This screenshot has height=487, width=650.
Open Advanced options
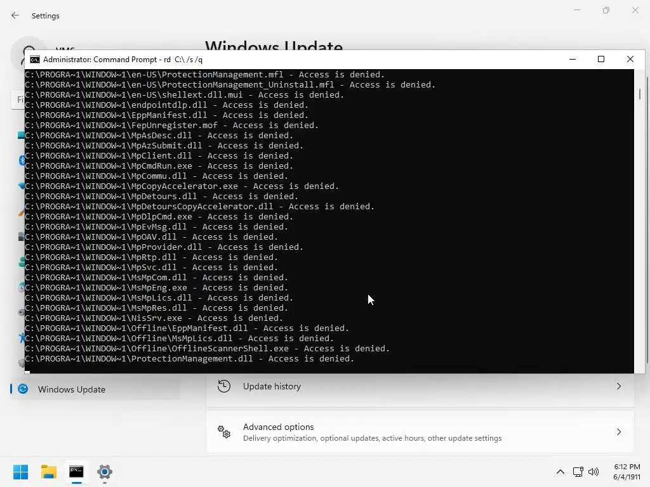(x=420, y=432)
